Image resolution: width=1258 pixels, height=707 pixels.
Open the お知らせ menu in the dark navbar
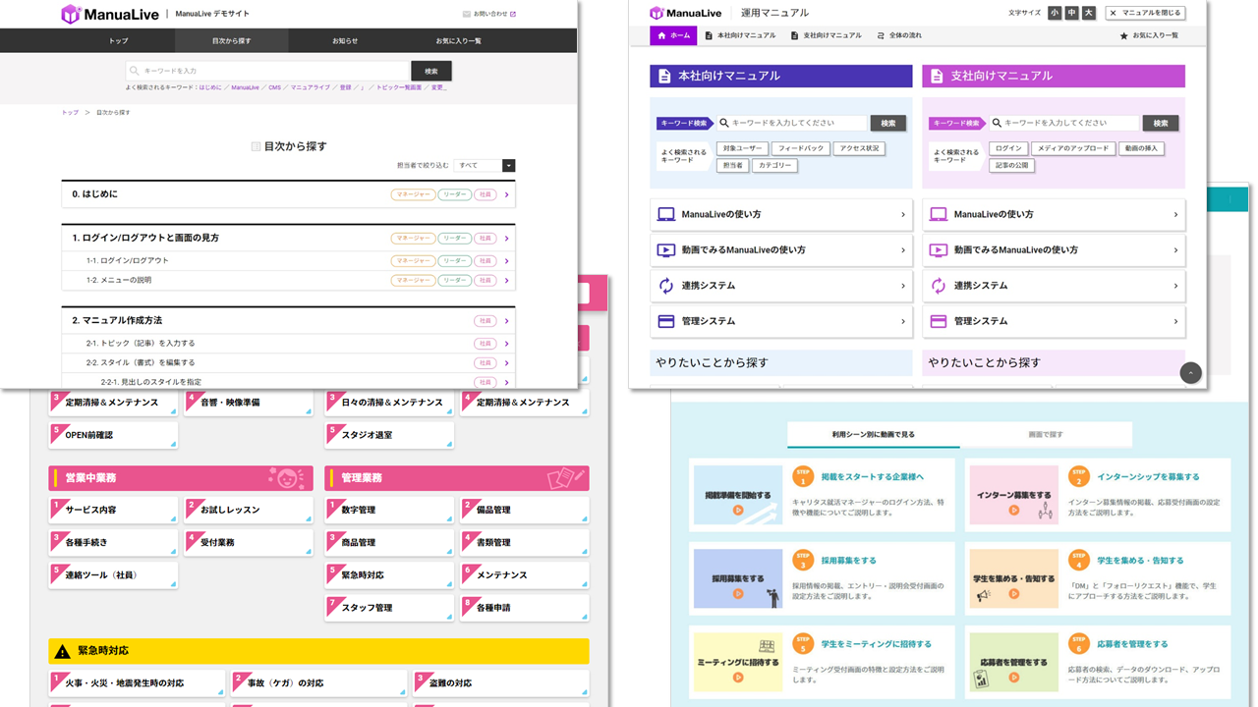point(345,41)
